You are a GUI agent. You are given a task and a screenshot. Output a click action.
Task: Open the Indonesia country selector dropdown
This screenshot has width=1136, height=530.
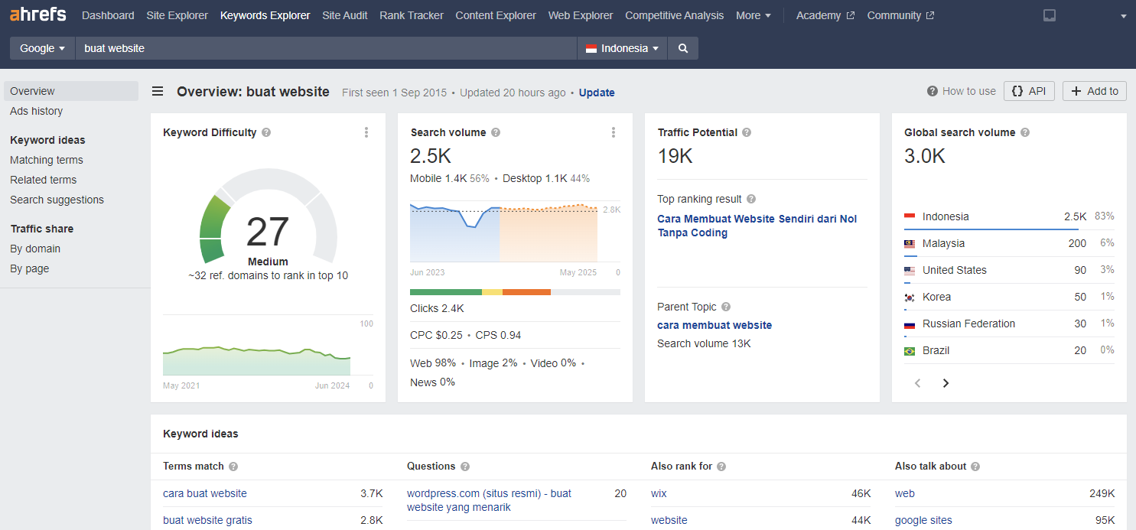click(623, 48)
